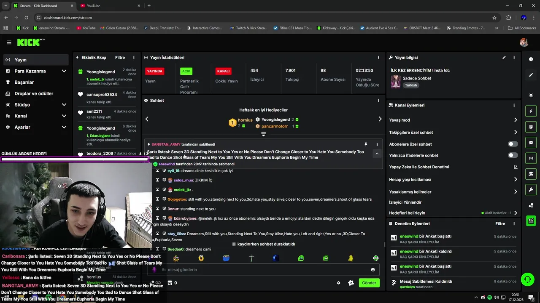Open Denetim Eylemleri three-dot menu
The height and width of the screenshot is (303, 540).
[x=514, y=224]
